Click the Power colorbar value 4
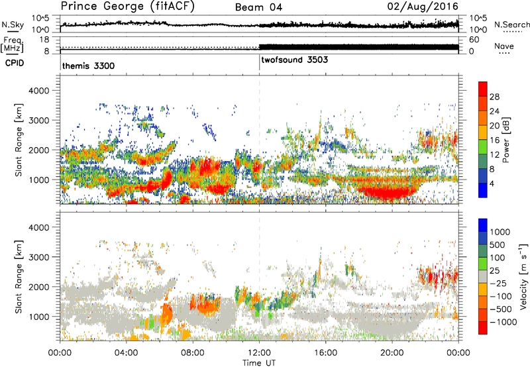 click(x=492, y=183)
